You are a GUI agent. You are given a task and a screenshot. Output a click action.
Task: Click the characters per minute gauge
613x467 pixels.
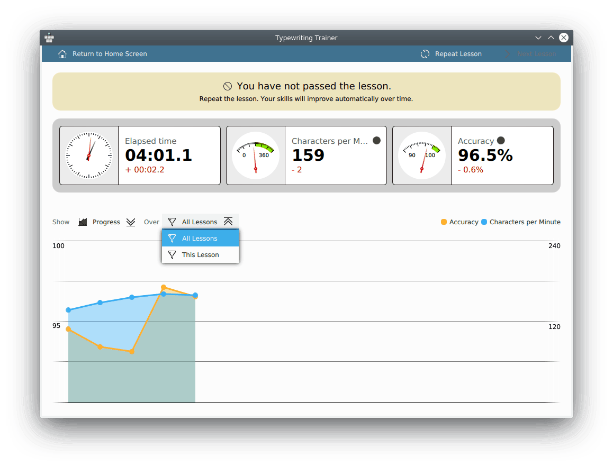click(x=256, y=155)
